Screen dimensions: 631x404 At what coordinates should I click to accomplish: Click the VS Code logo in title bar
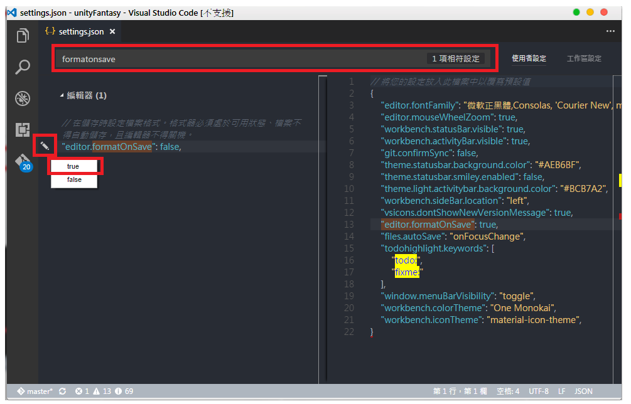(12, 13)
